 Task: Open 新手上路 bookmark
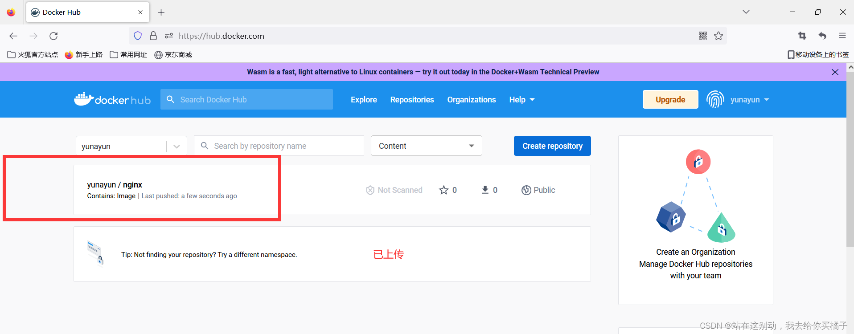click(84, 55)
